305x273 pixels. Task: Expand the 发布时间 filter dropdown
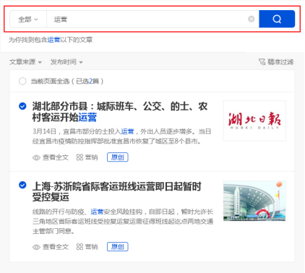click(66, 62)
